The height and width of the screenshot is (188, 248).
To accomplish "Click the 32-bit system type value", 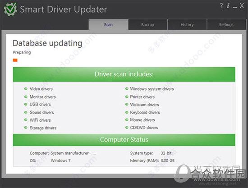I will click(166, 153).
